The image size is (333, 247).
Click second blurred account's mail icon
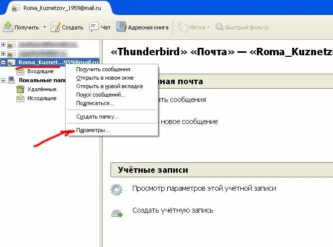11,53
